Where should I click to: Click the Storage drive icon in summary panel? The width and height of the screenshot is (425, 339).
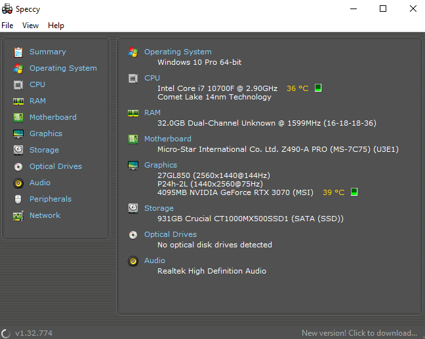point(133,208)
